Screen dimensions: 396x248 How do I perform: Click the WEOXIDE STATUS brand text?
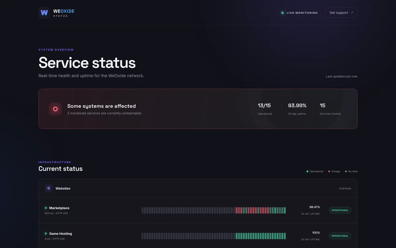point(64,13)
